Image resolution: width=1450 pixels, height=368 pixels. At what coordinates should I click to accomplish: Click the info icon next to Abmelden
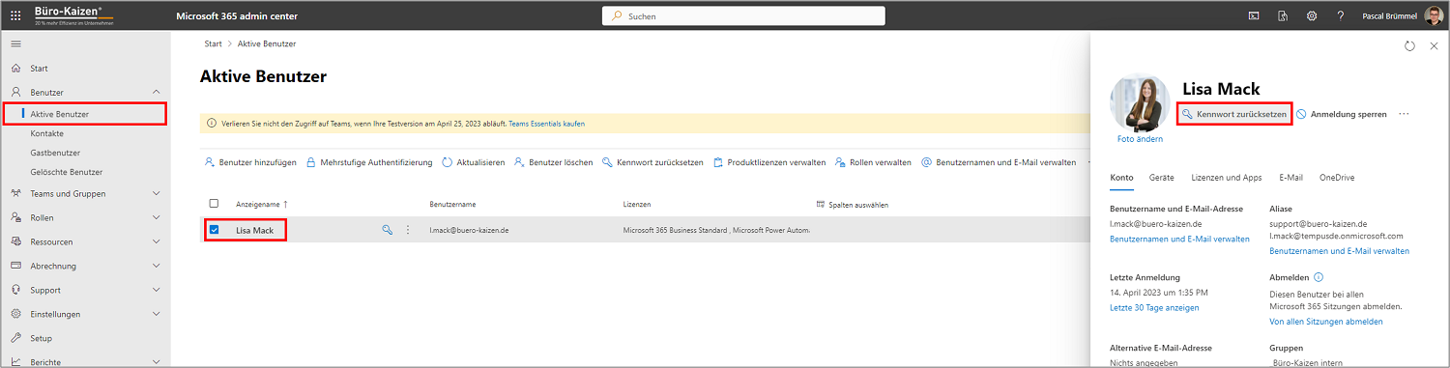[x=1319, y=277]
